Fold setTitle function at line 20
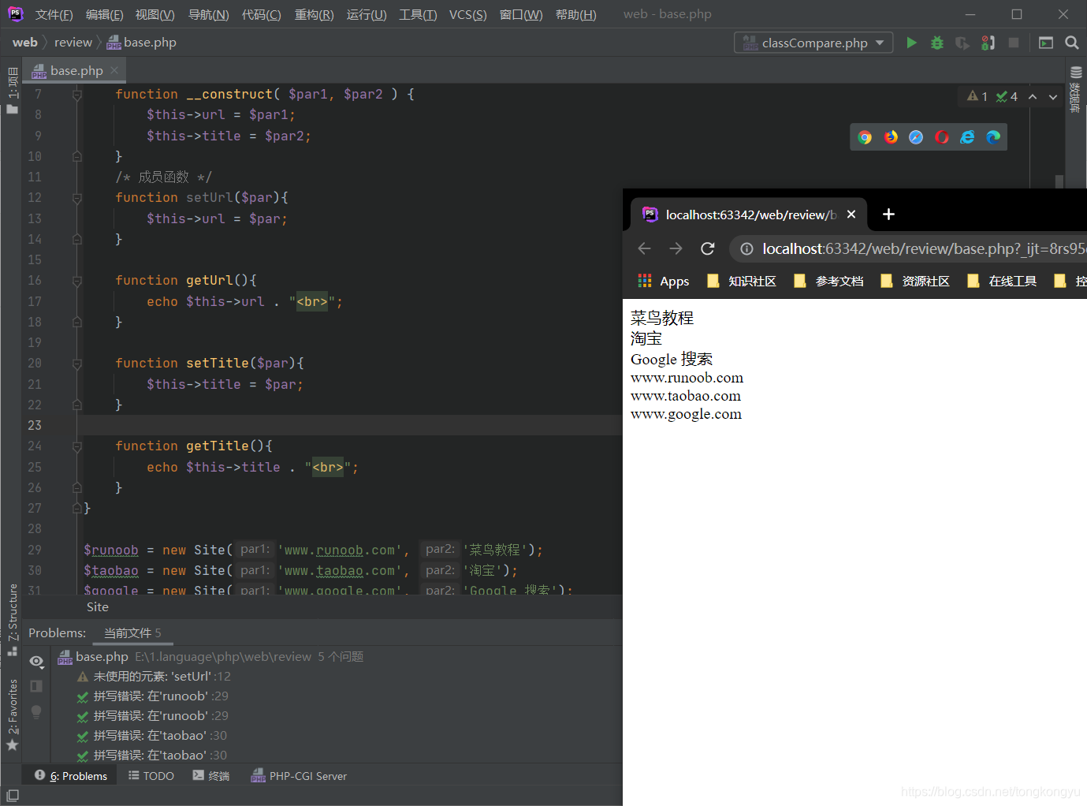 (77, 364)
